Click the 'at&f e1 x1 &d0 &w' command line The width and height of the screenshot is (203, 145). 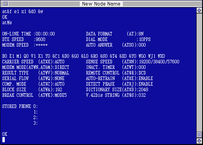[x=23, y=12]
